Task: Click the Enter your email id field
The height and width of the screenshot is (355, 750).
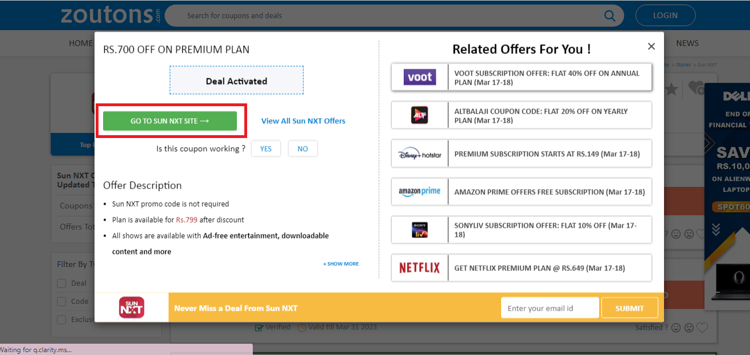Action: (x=549, y=307)
